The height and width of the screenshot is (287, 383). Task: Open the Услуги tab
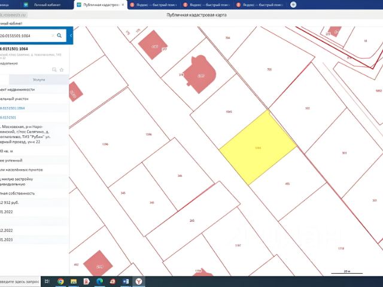tap(39, 80)
